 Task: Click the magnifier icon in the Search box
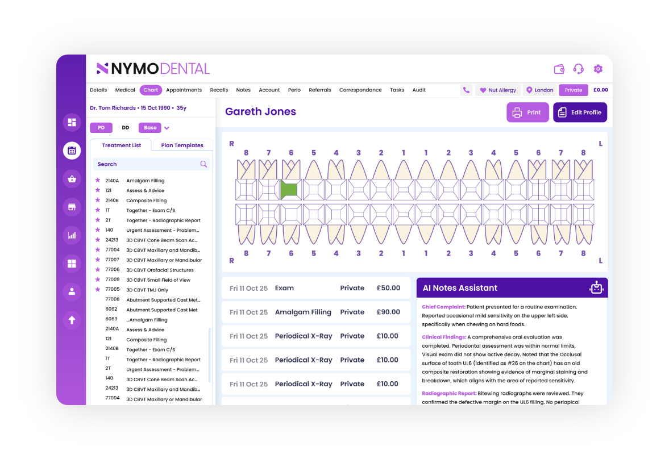203,164
